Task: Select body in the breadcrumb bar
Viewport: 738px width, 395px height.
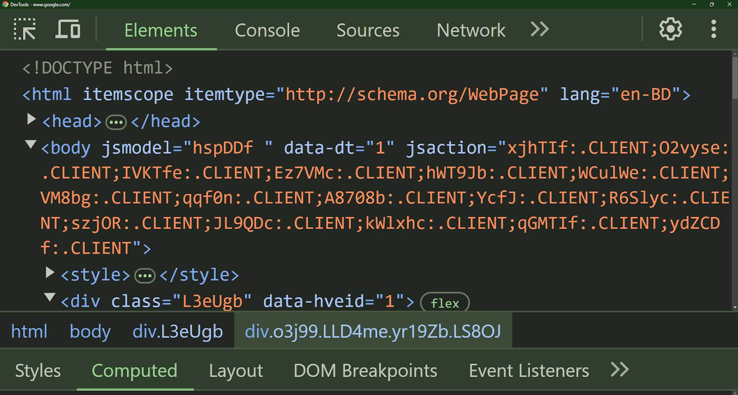Action: tap(90, 331)
